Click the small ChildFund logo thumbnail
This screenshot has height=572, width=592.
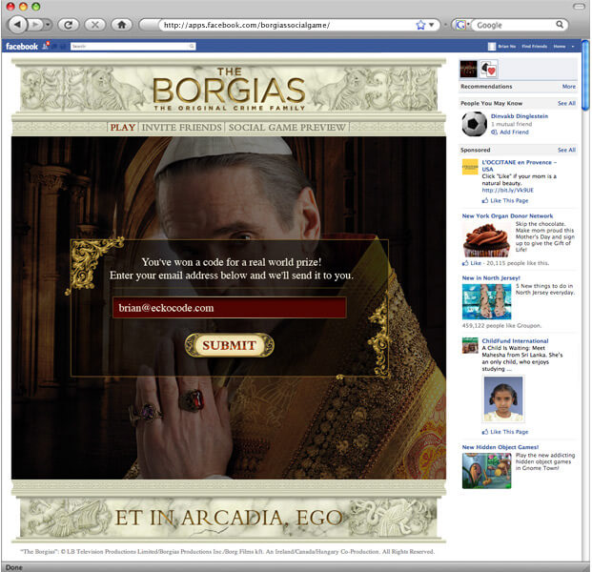[x=470, y=345]
